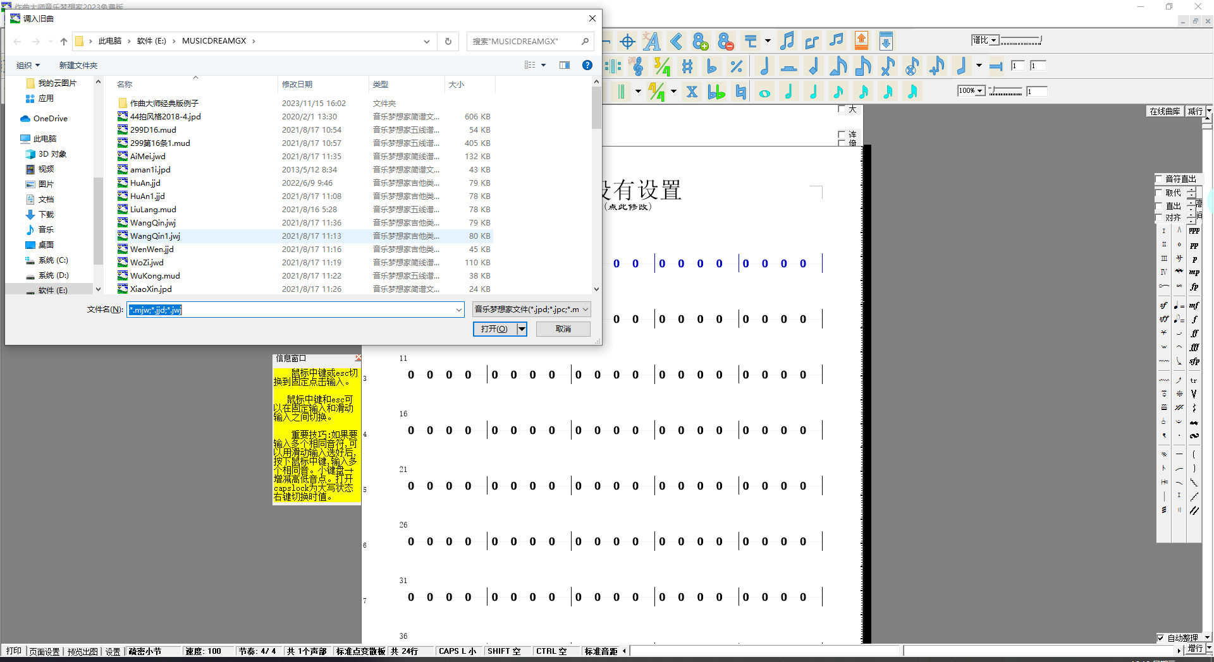
Task: Expand the 100% zoom dropdown
Action: pos(979,91)
